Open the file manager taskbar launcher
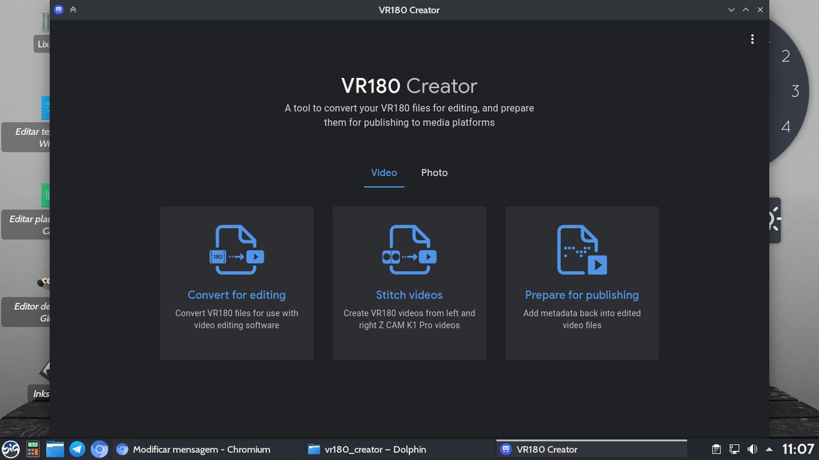819x460 pixels. click(55, 449)
